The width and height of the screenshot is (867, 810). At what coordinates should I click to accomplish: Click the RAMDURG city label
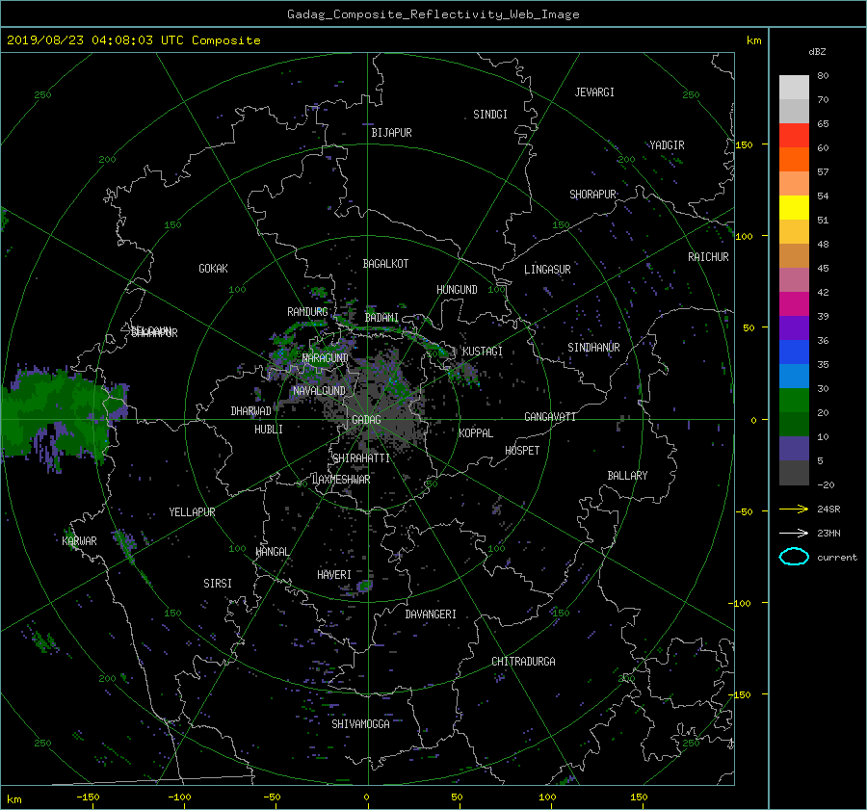point(307,312)
